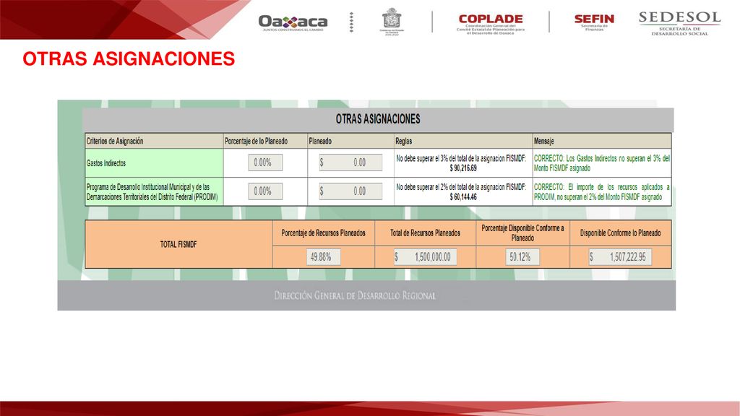Screen dimensions: 740x416
Task: Select the PRODIM percentage field
Action: [x=265, y=191]
